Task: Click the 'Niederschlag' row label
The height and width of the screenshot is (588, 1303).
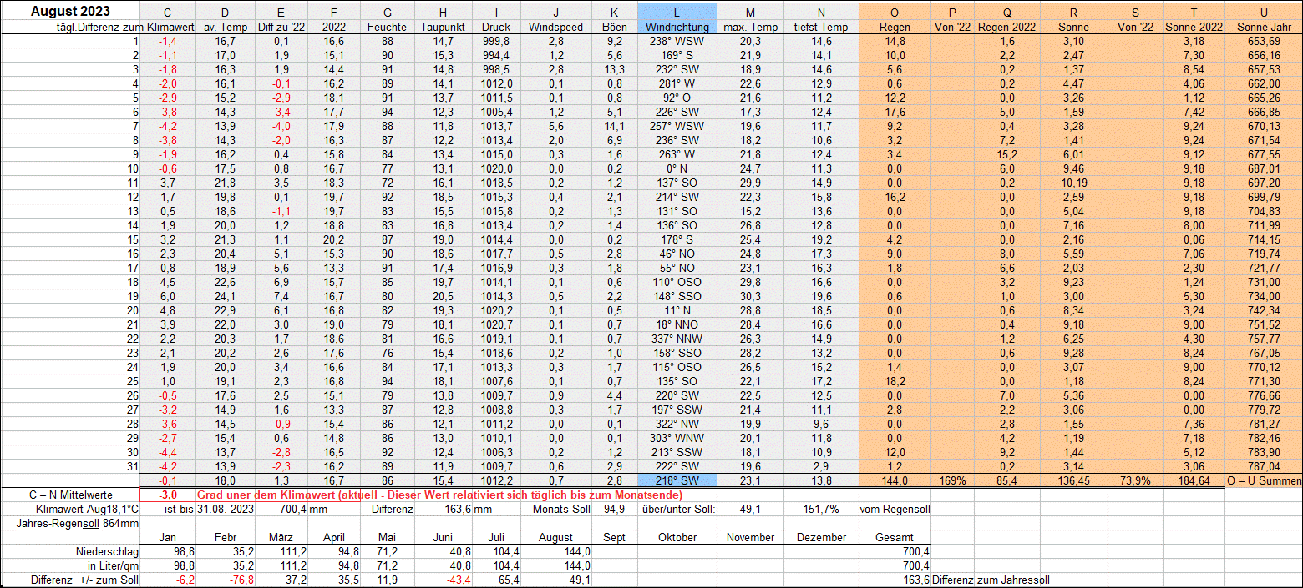Action: tap(106, 551)
